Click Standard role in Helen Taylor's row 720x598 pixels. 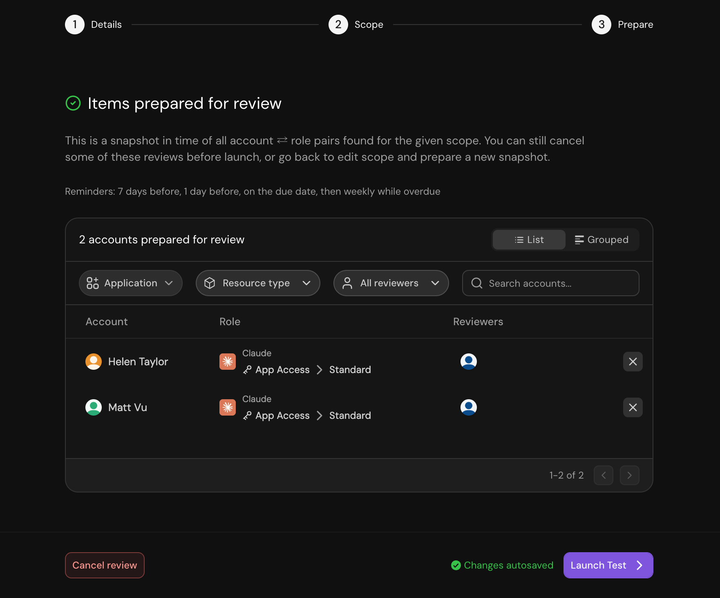pos(350,370)
